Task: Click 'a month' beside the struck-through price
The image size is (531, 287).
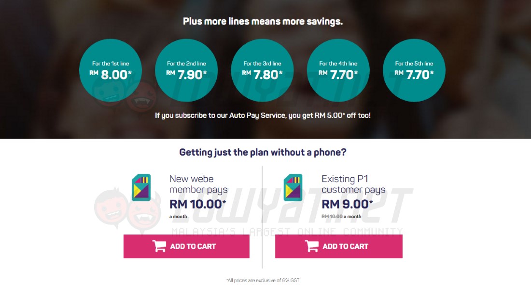Action: [353, 217]
